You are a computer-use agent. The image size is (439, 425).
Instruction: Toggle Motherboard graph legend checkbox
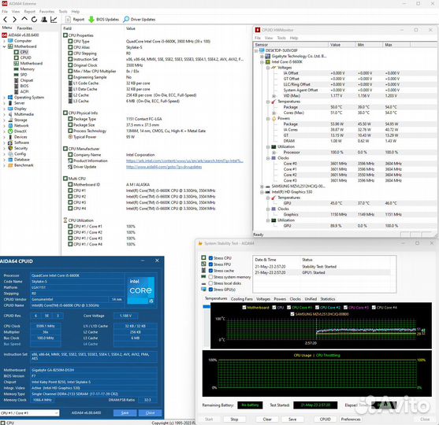tap(244, 307)
